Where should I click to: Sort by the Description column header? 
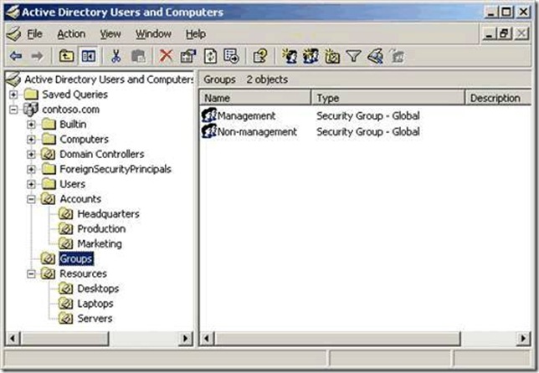point(499,98)
